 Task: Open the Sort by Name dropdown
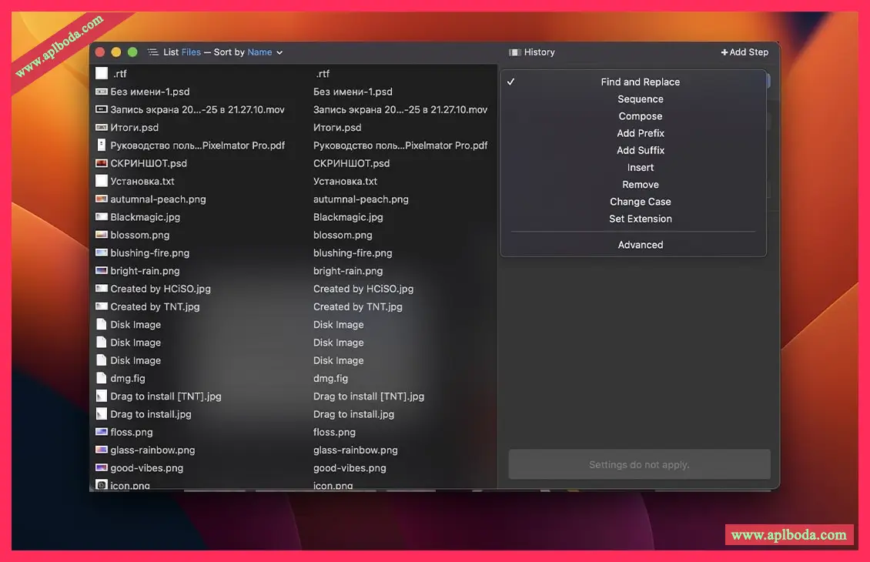(x=259, y=52)
